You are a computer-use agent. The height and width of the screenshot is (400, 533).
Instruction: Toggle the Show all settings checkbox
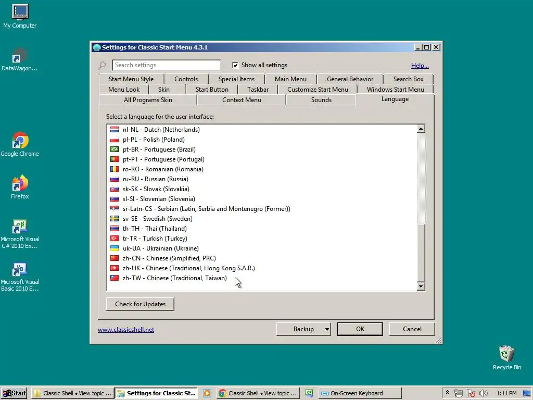tap(235, 65)
